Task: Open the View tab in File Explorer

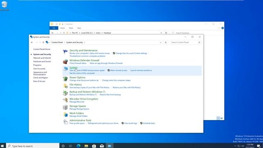Action: [x=79, y=28]
